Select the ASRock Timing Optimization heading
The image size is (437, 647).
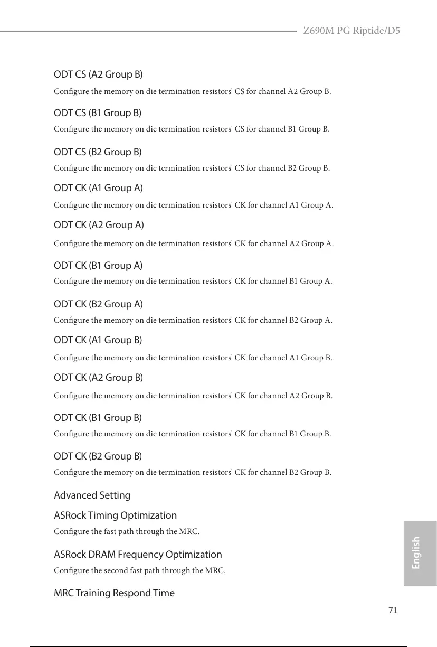pyautogui.click(x=115, y=515)
